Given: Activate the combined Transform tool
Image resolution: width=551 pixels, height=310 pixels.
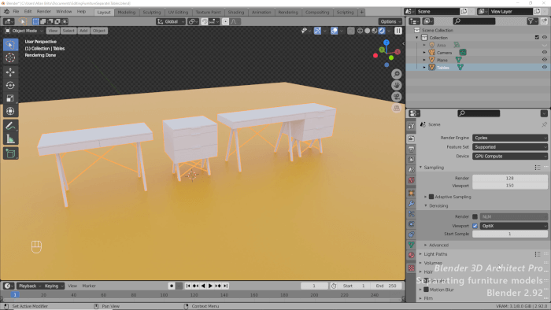Looking at the screenshot, I should (x=10, y=111).
